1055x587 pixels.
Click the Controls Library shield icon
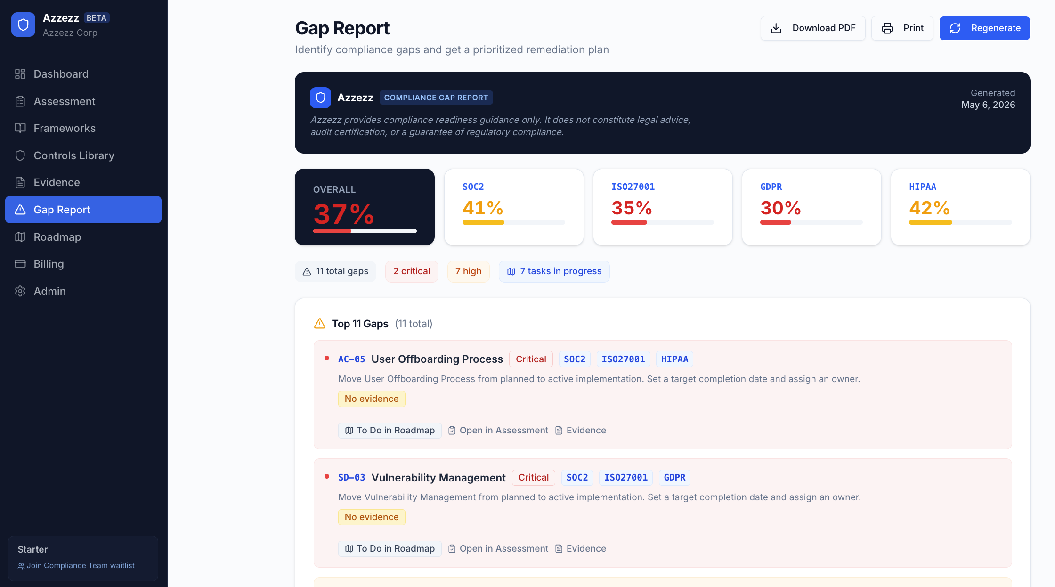[x=20, y=155]
